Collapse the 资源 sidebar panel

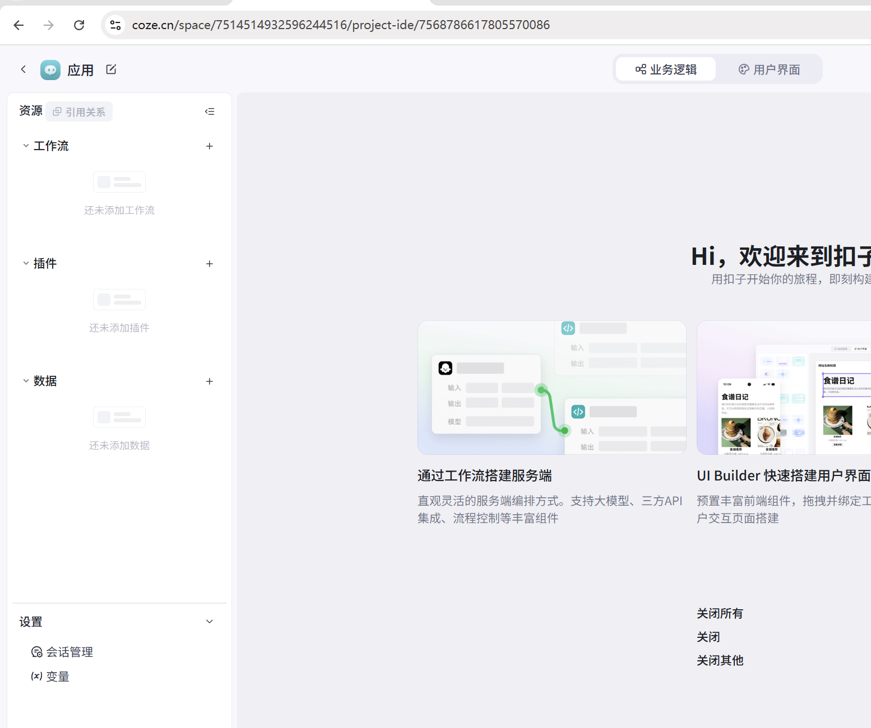210,111
